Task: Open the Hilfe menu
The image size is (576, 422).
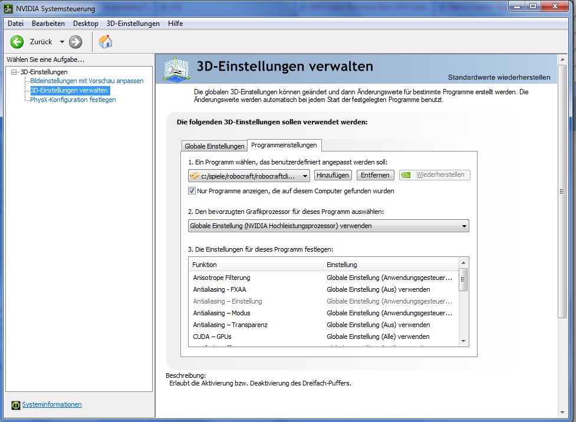Action: pyautogui.click(x=175, y=24)
